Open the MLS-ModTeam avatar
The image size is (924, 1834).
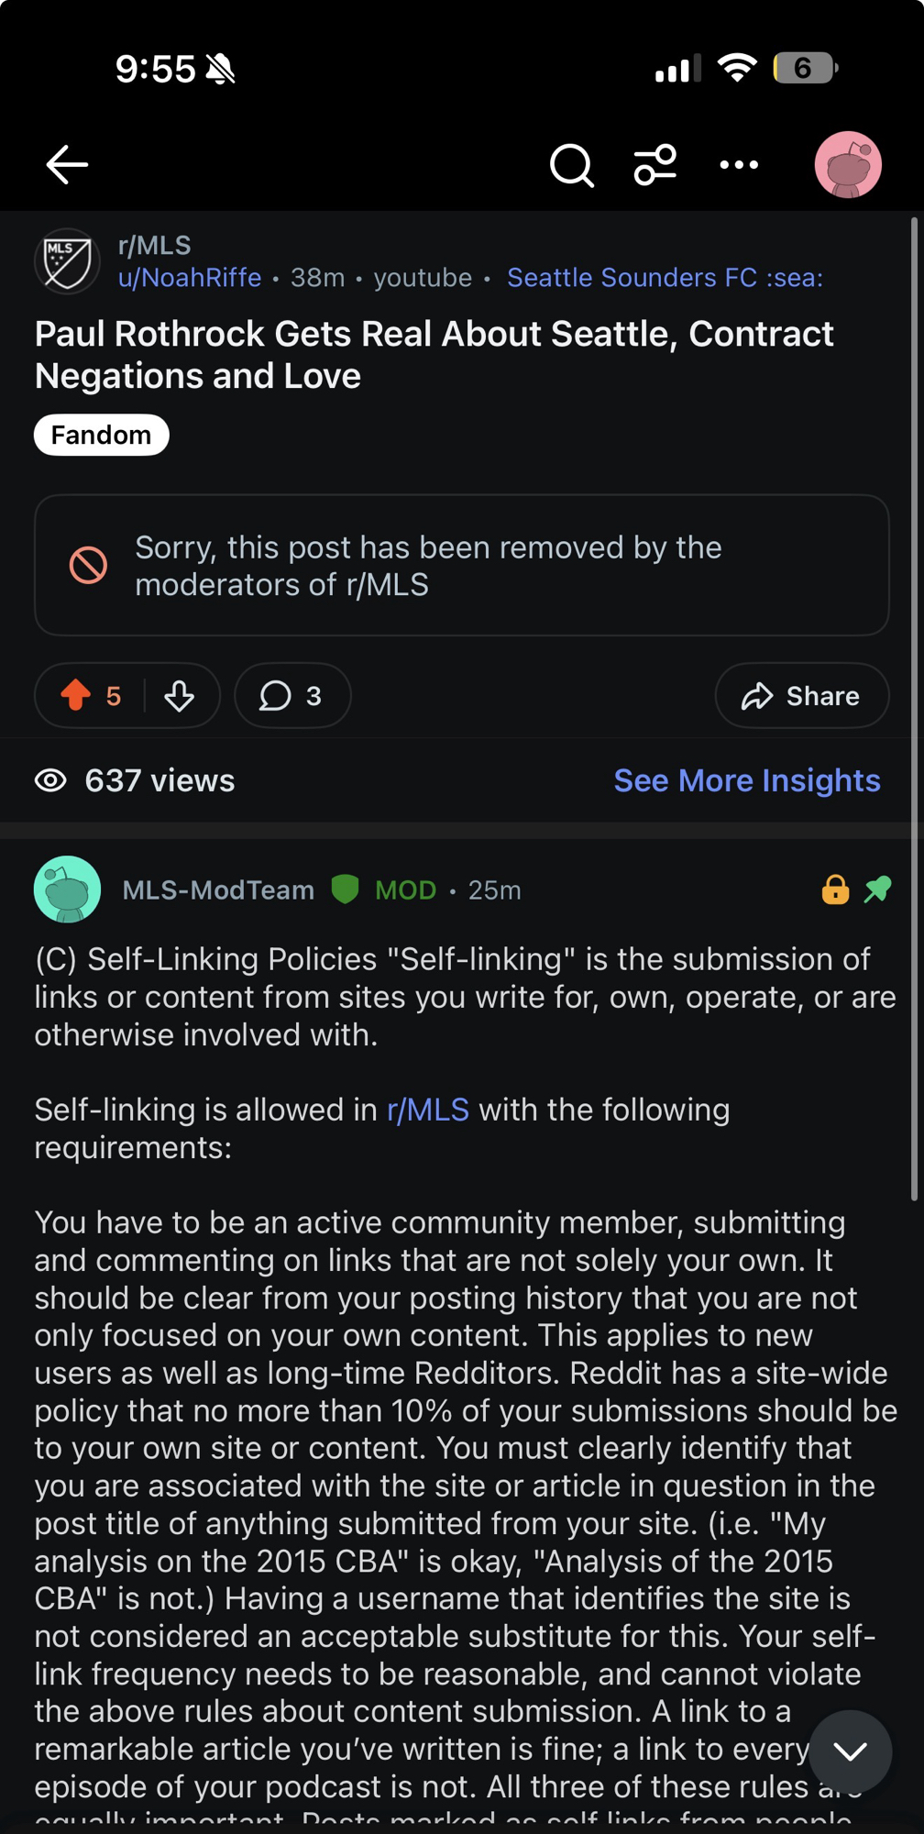67,889
